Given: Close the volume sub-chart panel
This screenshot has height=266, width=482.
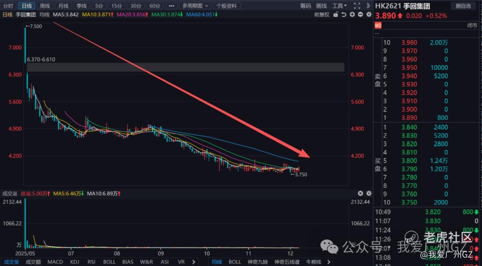Looking at the screenshot, I should [x=360, y=193].
